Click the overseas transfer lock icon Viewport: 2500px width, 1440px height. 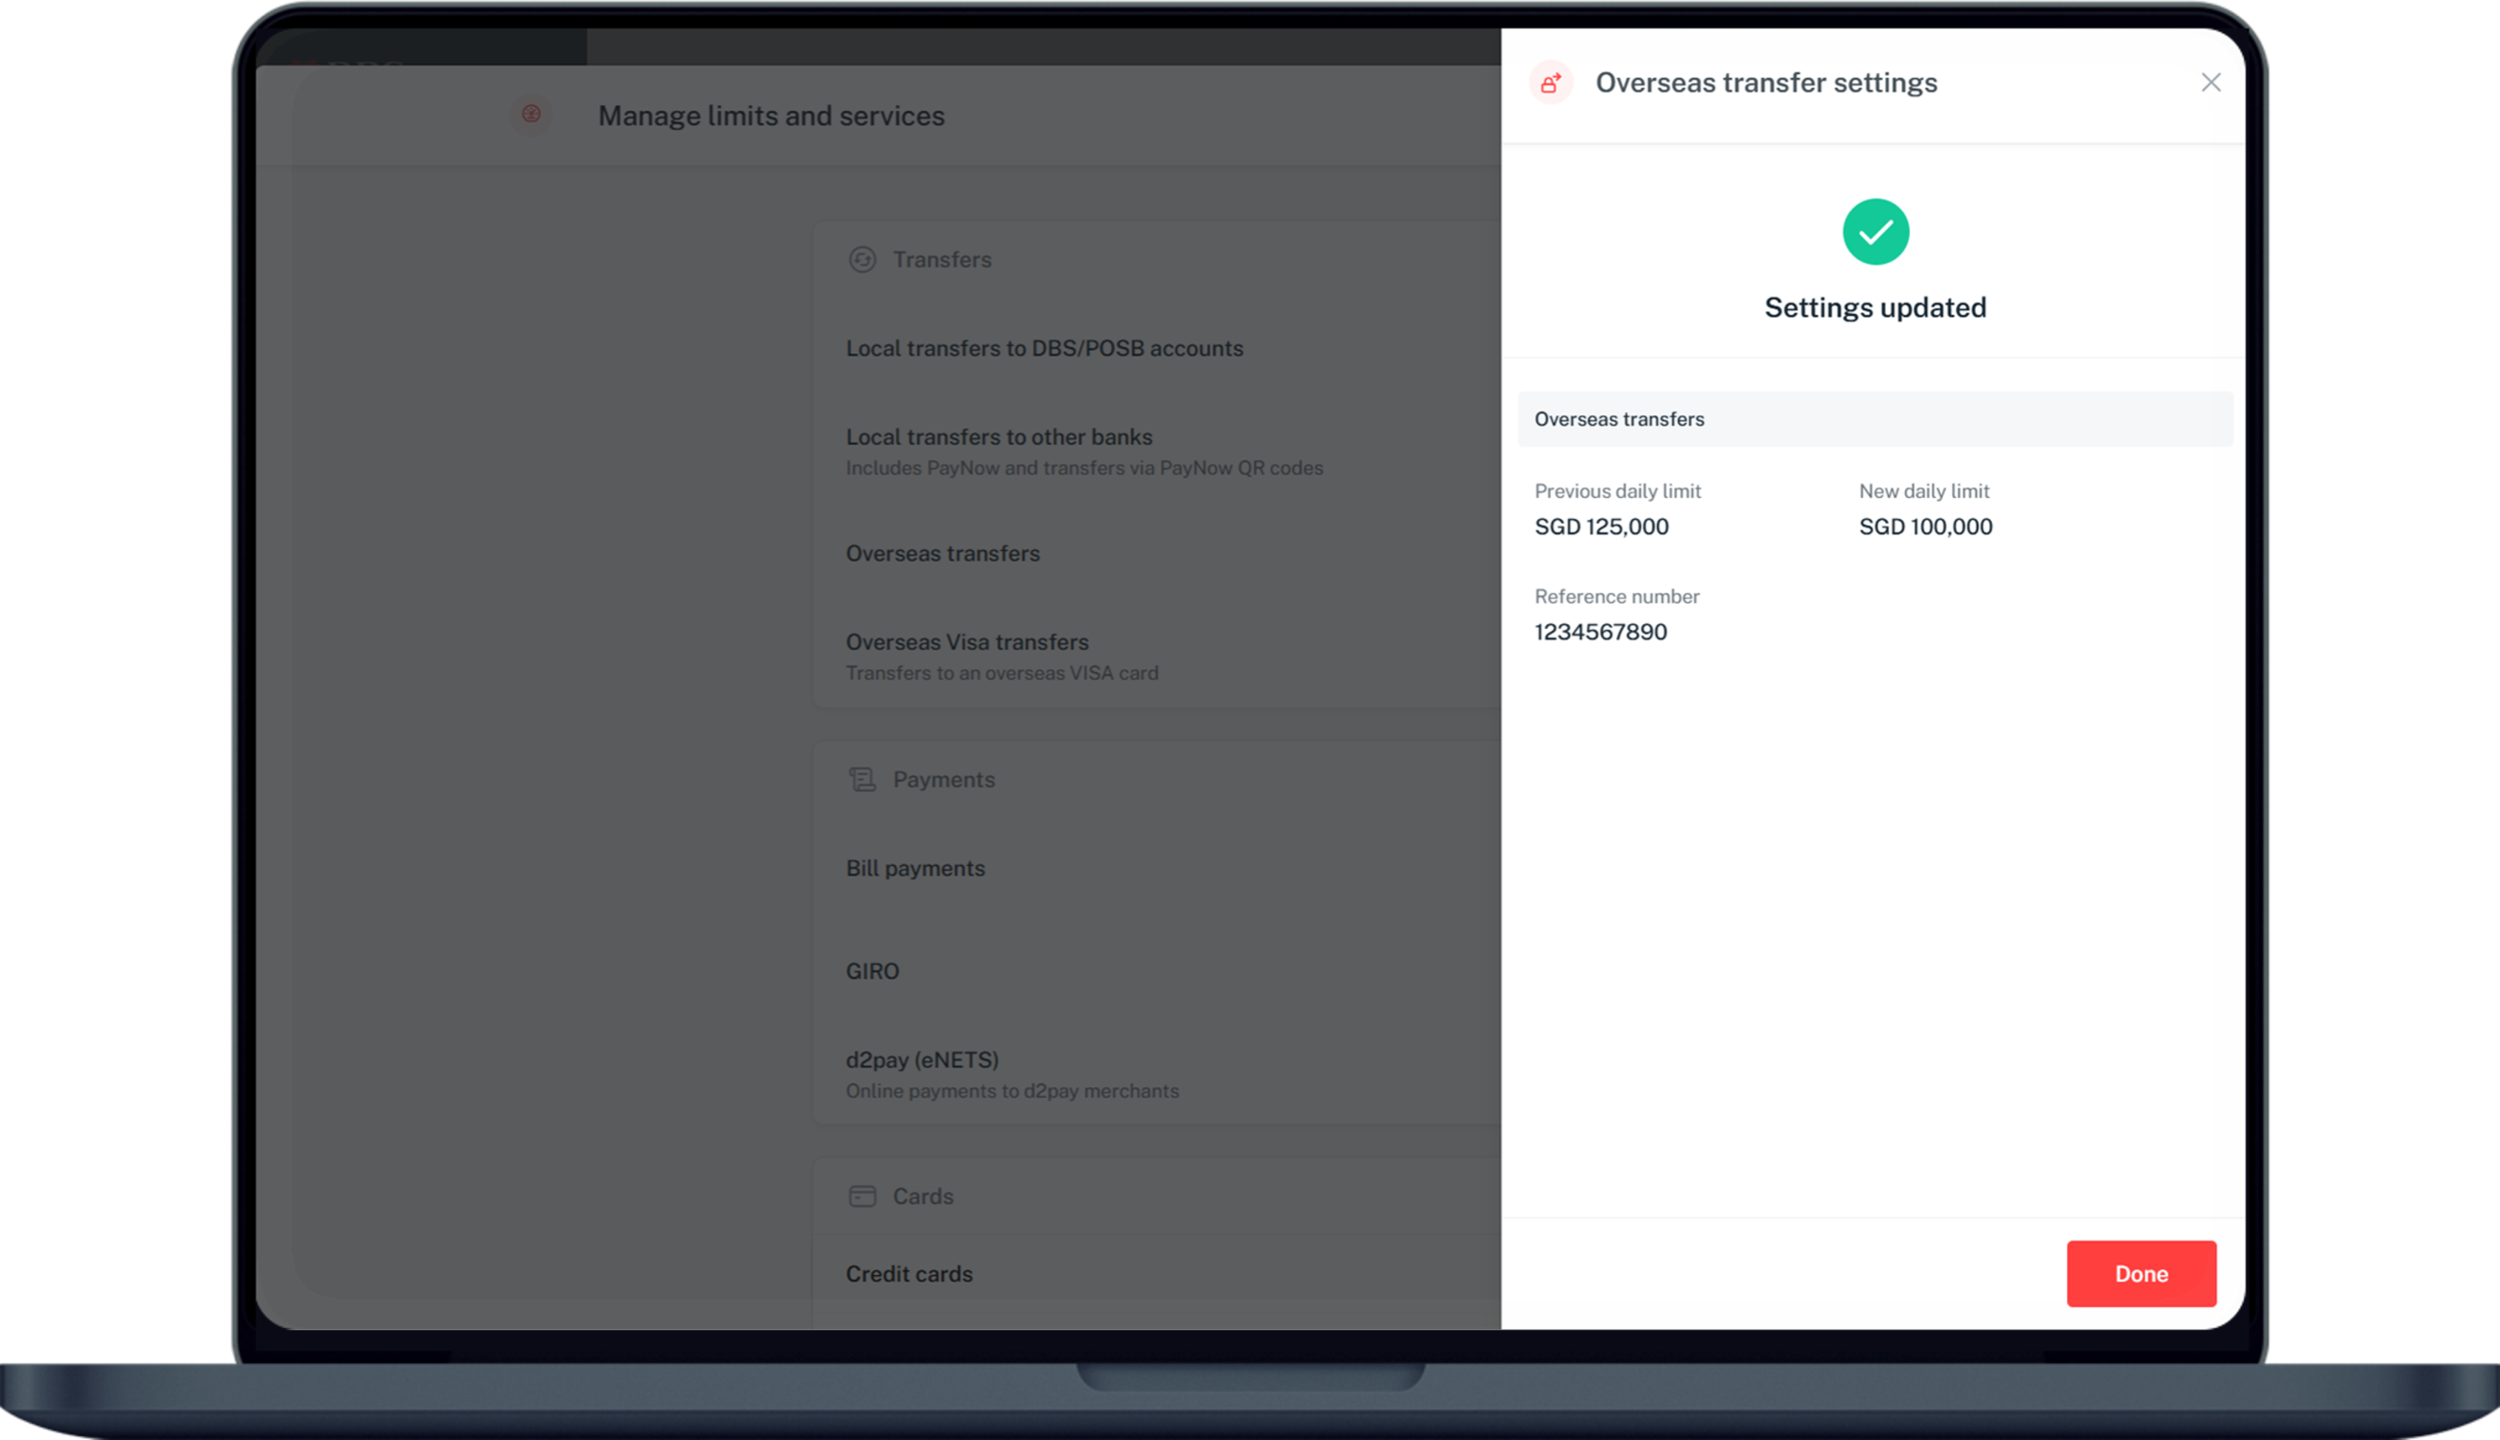[x=1550, y=83]
